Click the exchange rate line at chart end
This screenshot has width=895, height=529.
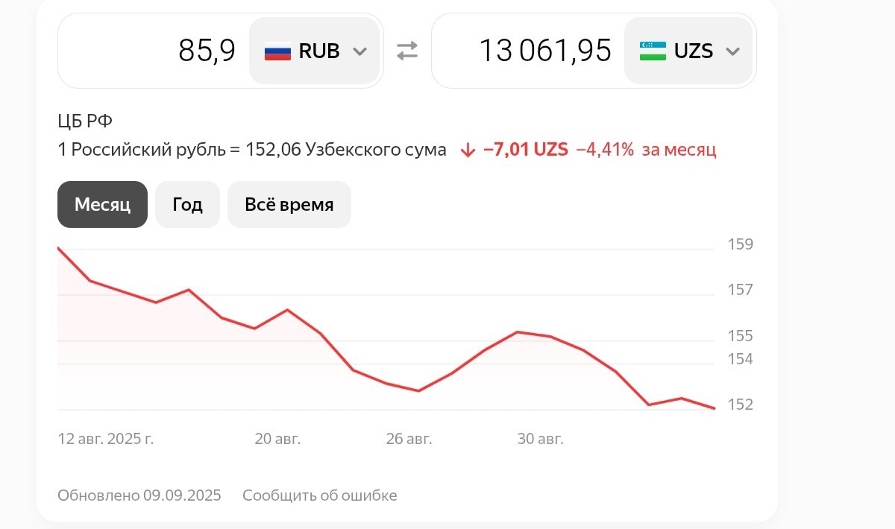[x=714, y=408]
